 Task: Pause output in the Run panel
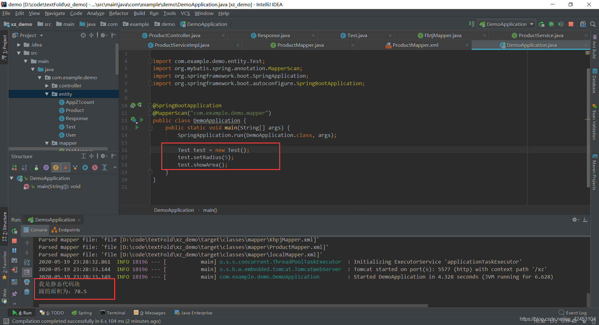point(14,250)
